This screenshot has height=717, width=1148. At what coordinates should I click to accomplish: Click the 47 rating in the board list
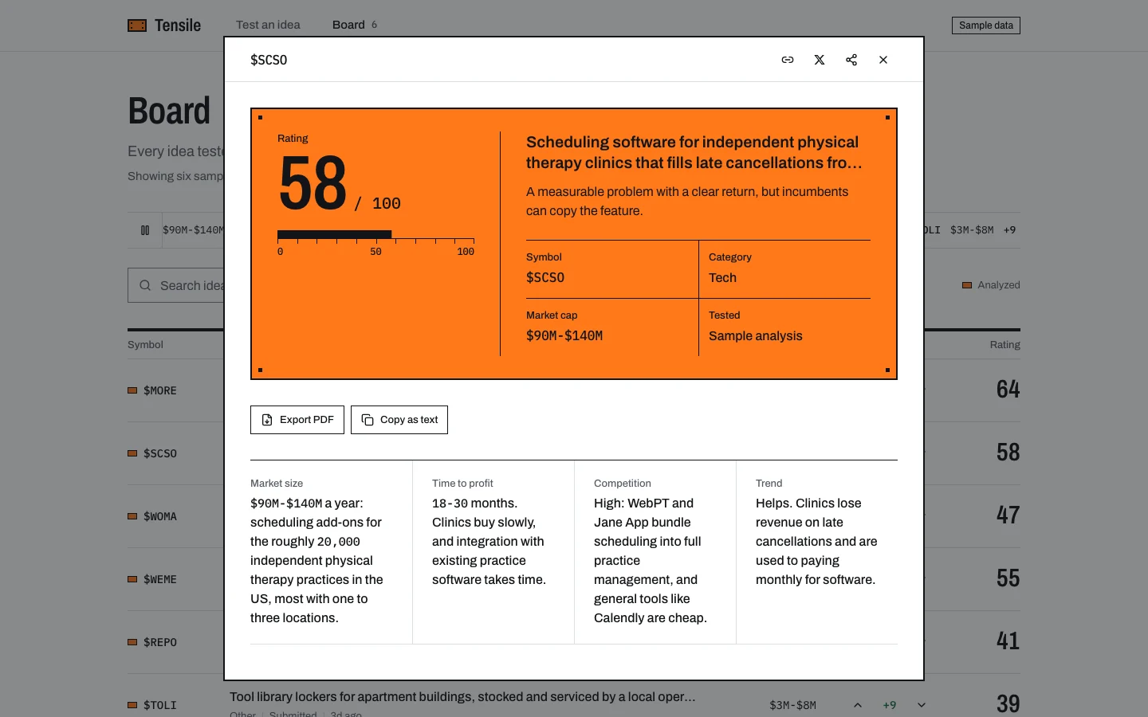click(1008, 515)
